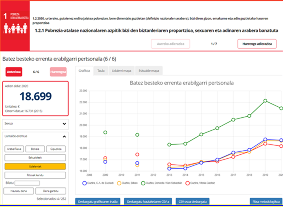Screen dimensions: 295x213
Task: Toggle the Gipuzkoa territory filter
Action: pyautogui.click(x=56, y=149)
